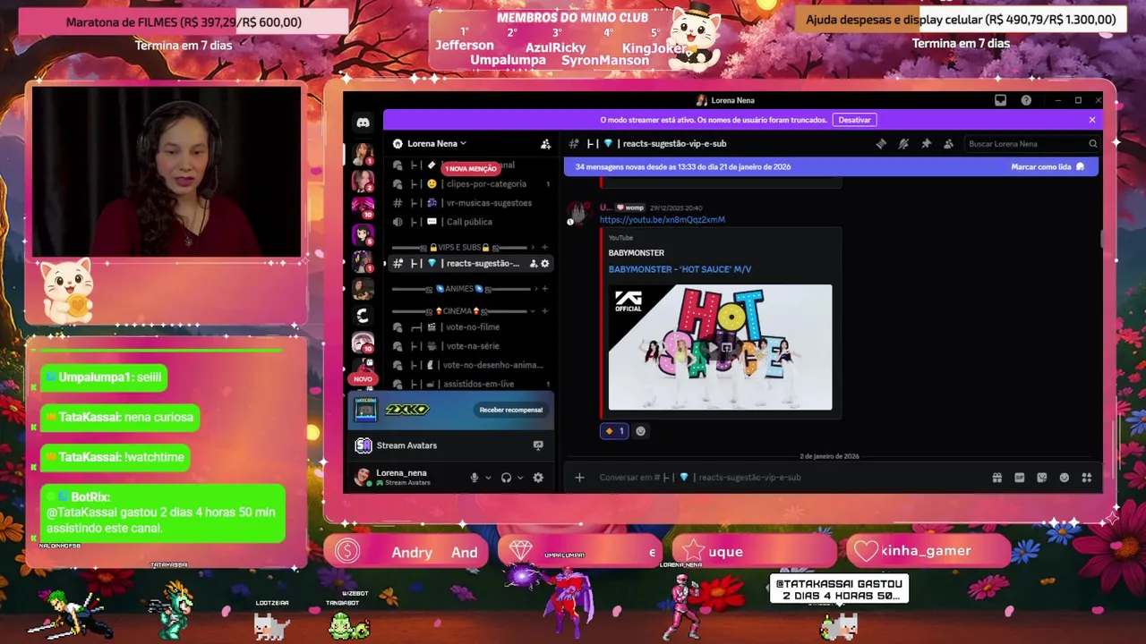Open the GIF picker icon

(x=1019, y=478)
